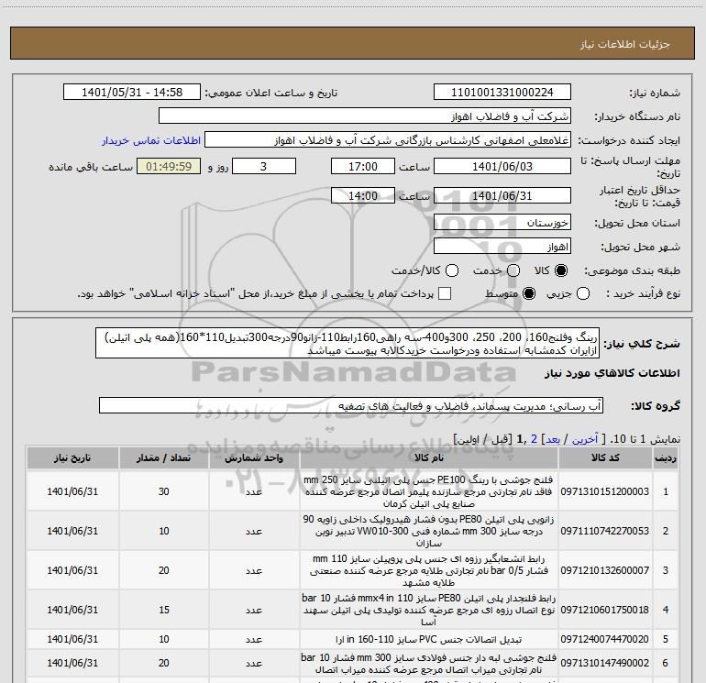The height and width of the screenshot is (683, 706).
Task: Click the price validity hour 14:00
Action: (363, 195)
